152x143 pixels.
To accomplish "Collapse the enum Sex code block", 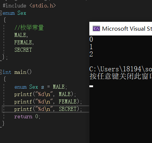I will pos(1,13).
